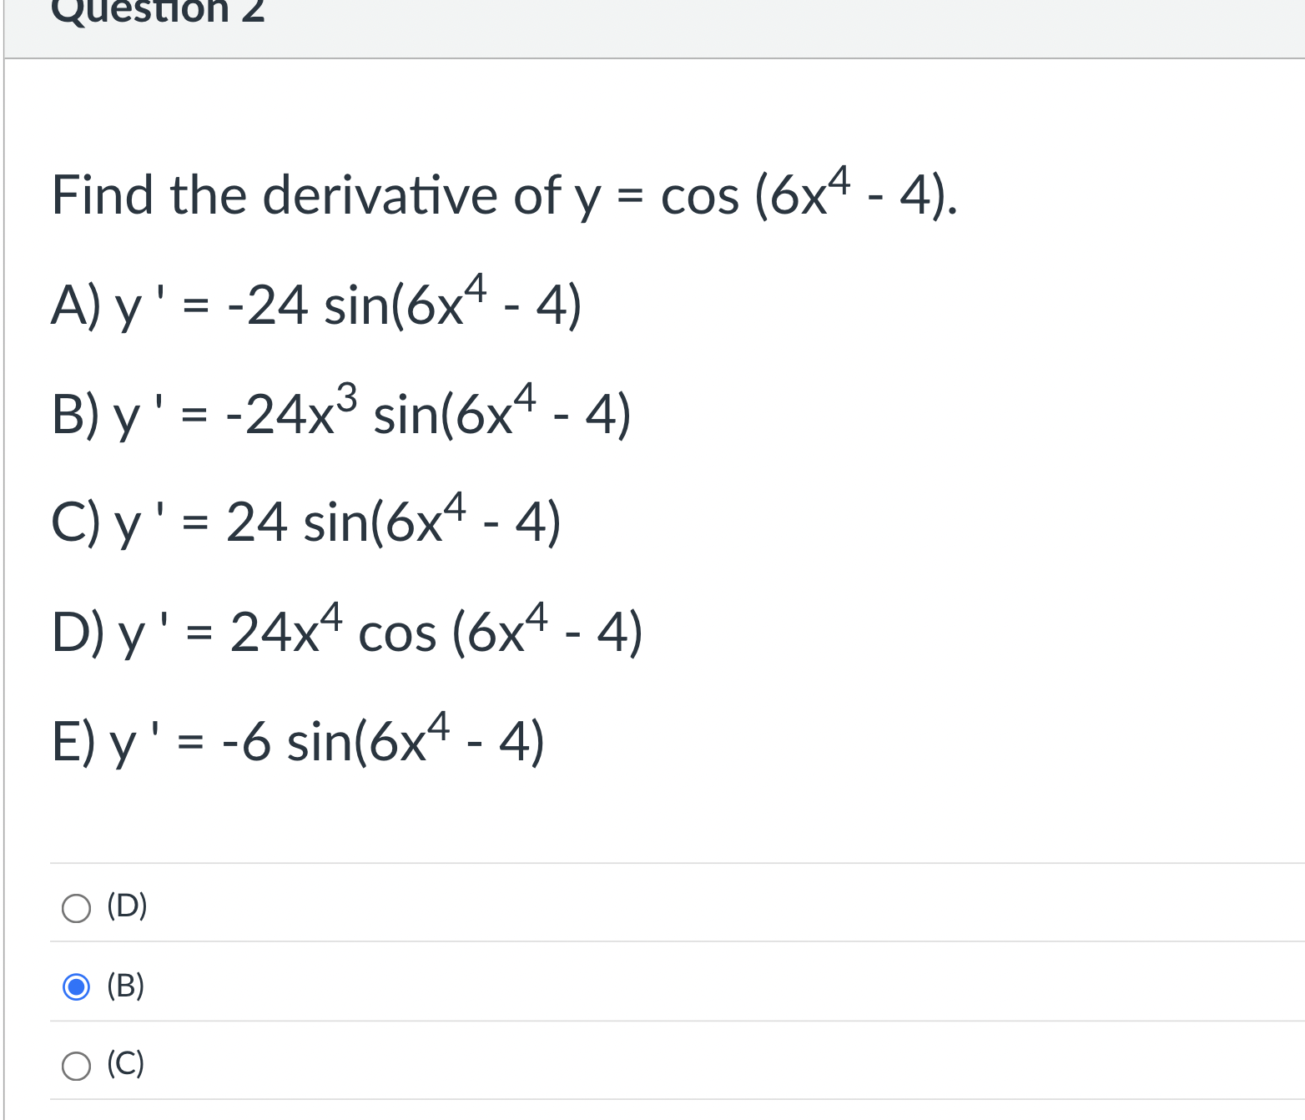Screen dimensions: 1305x1120
Task: Click the row containing option (D)
Action: tap(584, 906)
